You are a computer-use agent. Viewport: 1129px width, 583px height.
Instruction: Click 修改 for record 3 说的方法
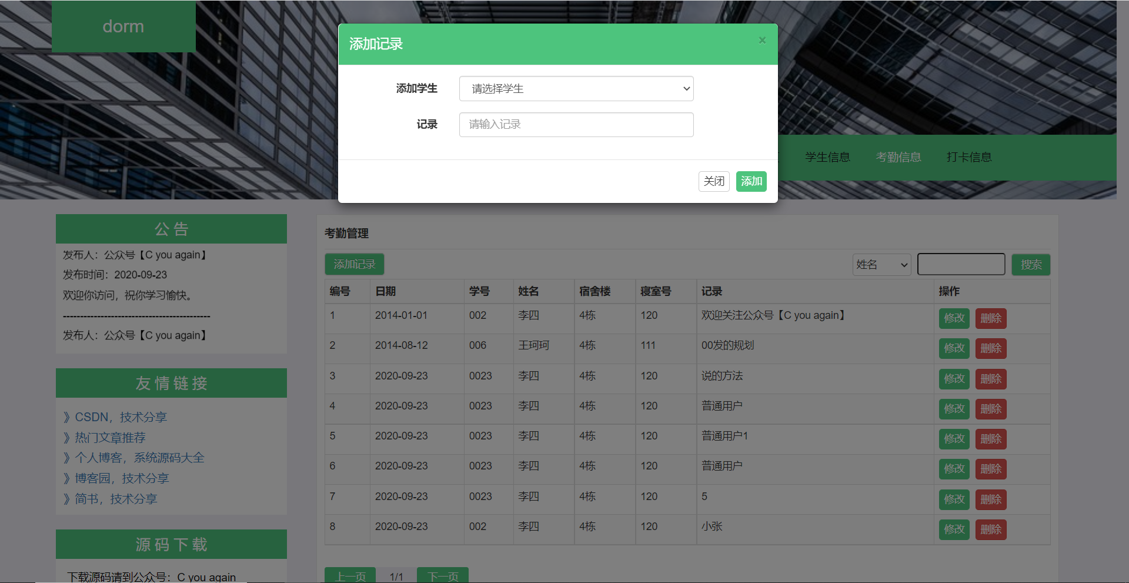tap(954, 379)
